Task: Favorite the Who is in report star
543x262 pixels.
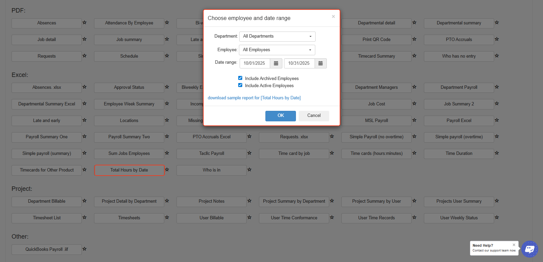Action: 249,170
